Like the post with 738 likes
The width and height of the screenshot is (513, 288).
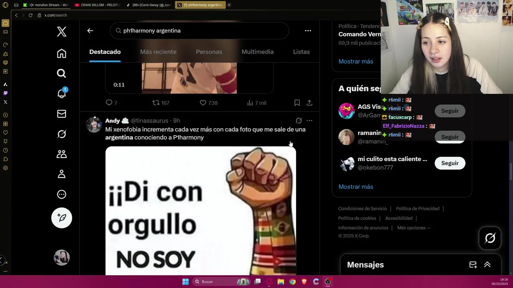click(x=208, y=103)
